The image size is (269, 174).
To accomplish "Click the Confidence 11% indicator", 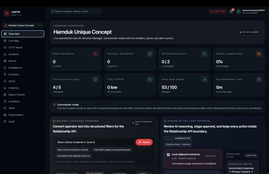I will pos(178,138).
